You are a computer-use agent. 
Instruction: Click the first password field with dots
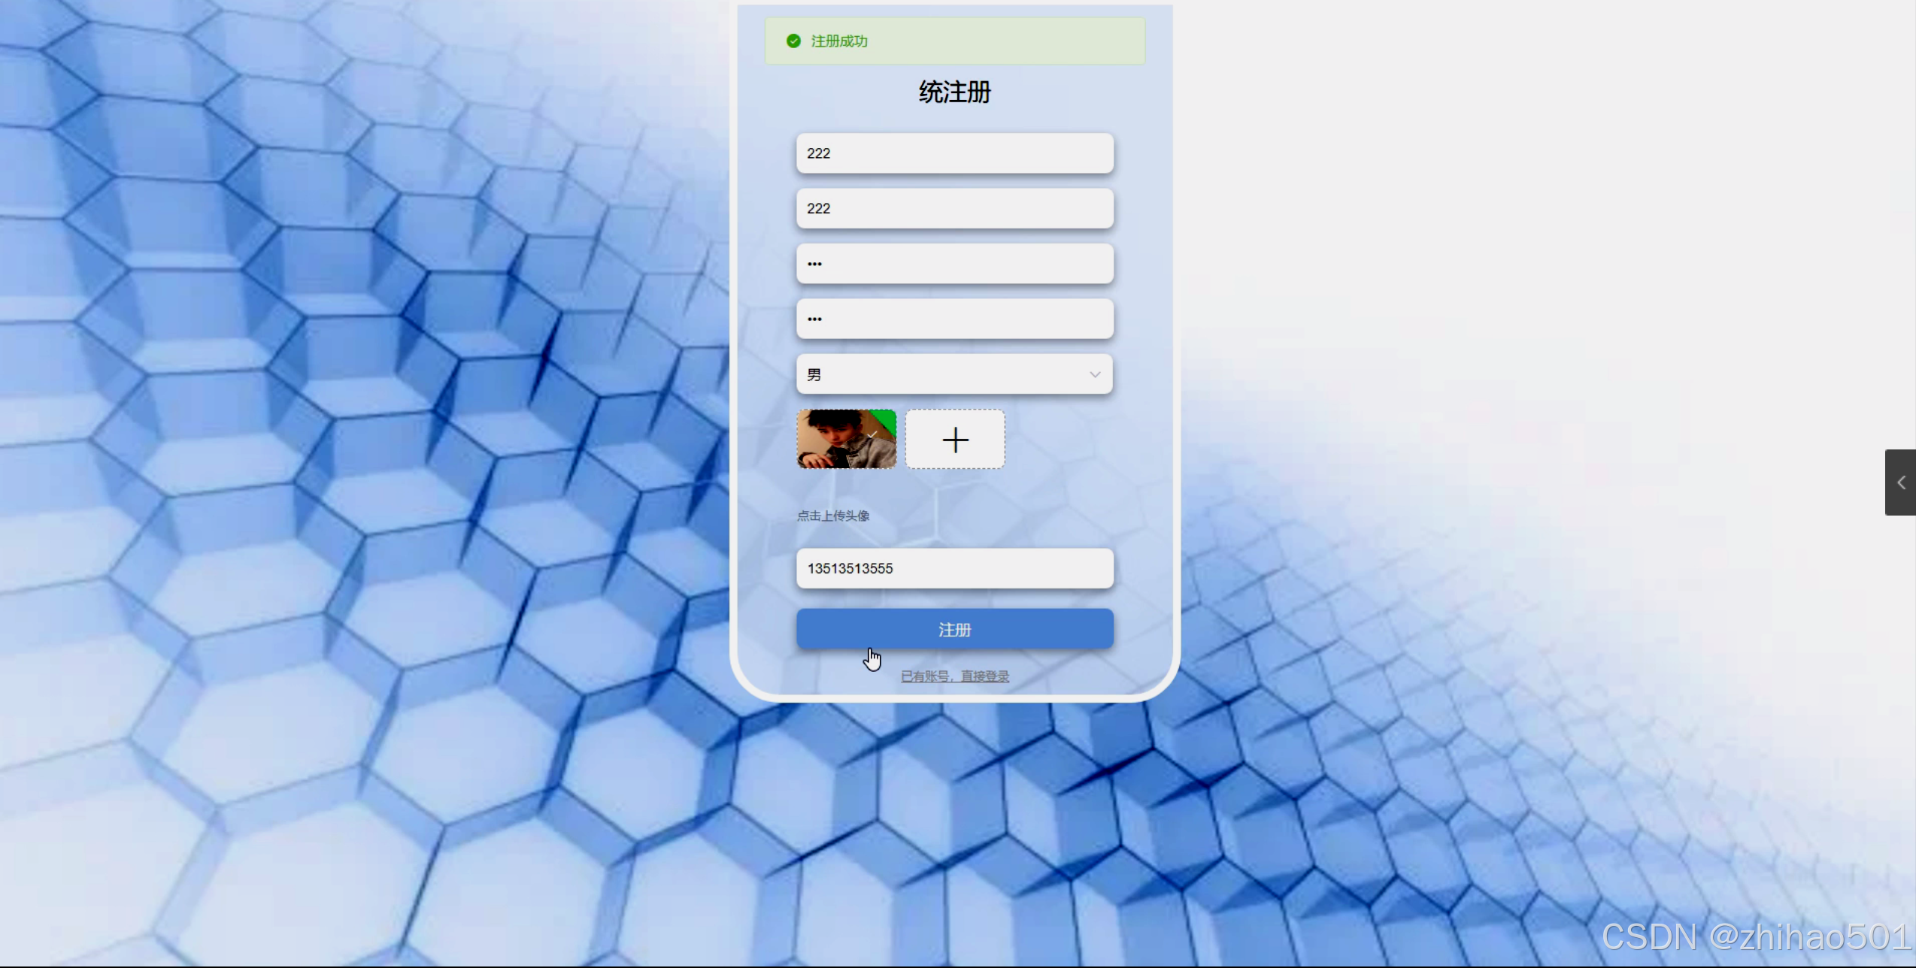[x=955, y=264]
